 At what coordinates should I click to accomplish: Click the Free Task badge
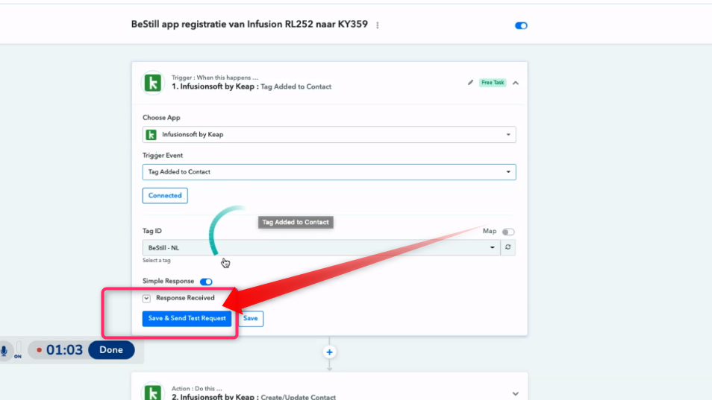[x=493, y=83]
